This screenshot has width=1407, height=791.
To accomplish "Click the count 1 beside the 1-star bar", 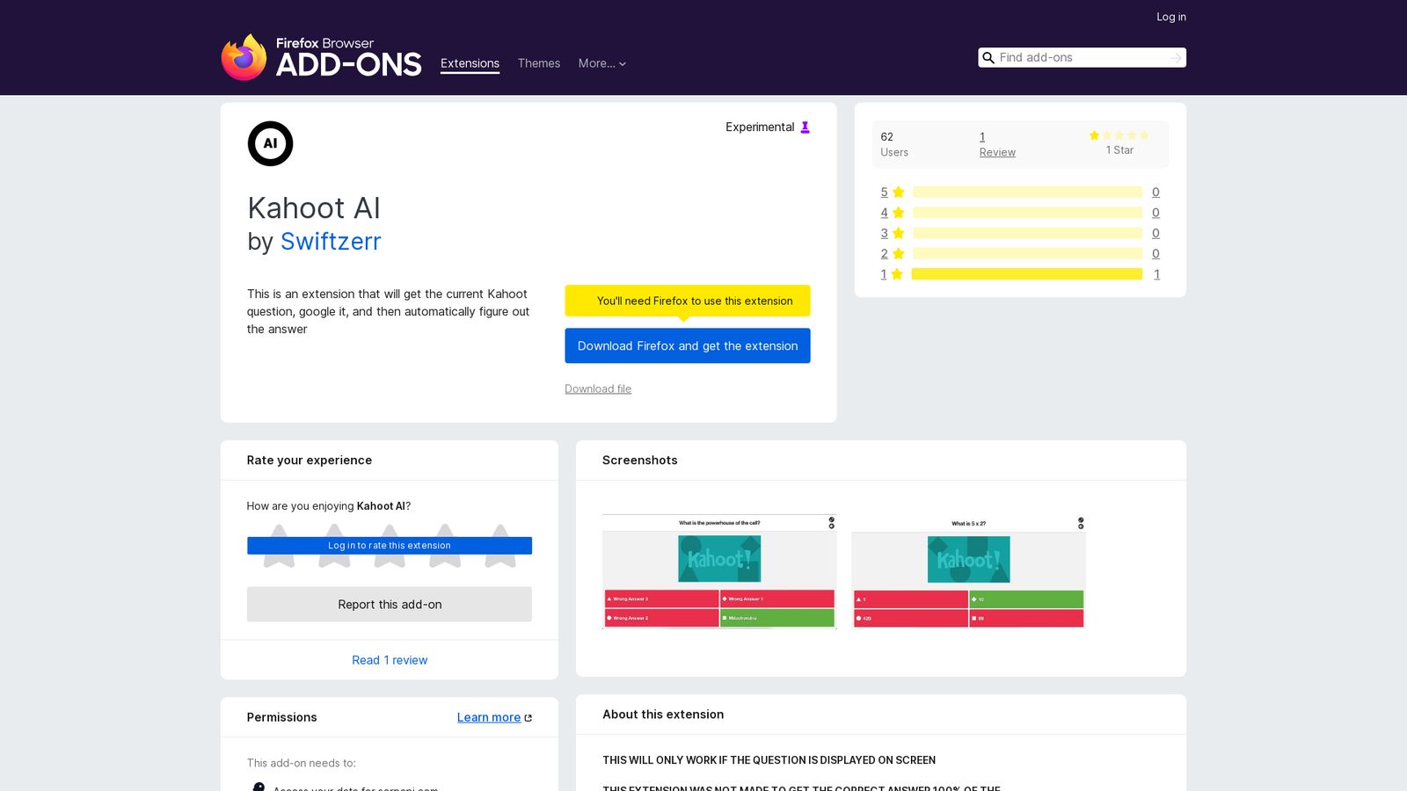I will [1156, 274].
